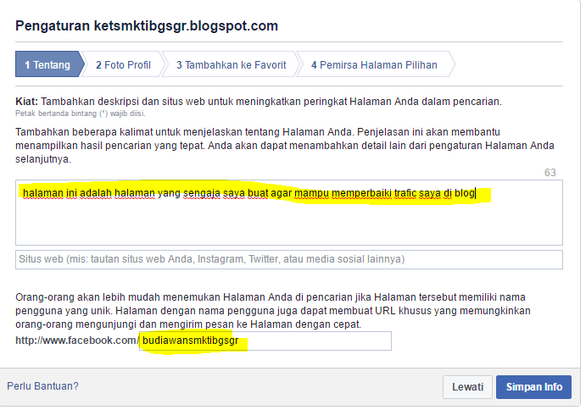Viewport: 586px width, 410px height.
Task: Switch to the 2 Foto Profil step
Action: (123, 64)
